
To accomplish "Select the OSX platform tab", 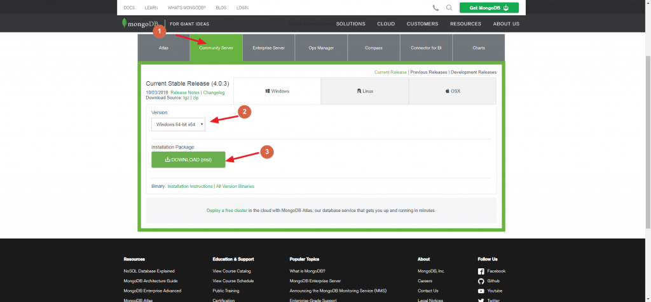I will 453,91.
